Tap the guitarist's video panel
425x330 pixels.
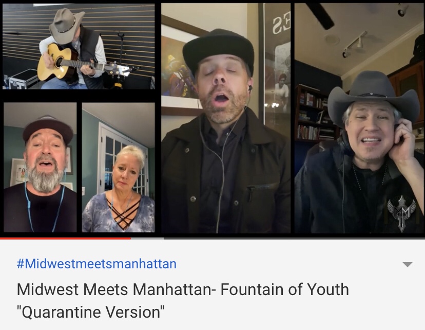(x=79, y=46)
